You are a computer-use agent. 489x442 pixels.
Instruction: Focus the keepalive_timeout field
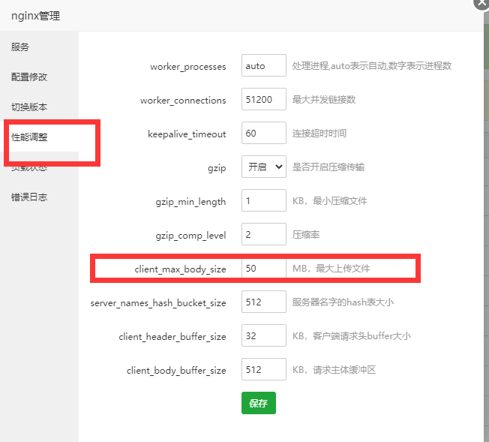coord(263,133)
